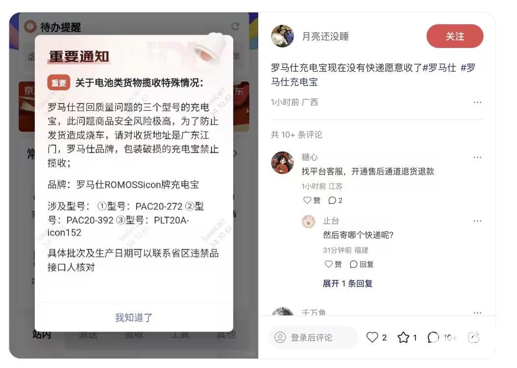Open 月亮还没睡 profile avatar

(283, 36)
